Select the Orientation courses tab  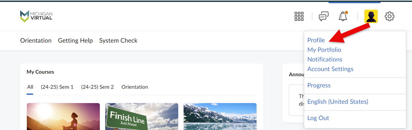click(135, 87)
